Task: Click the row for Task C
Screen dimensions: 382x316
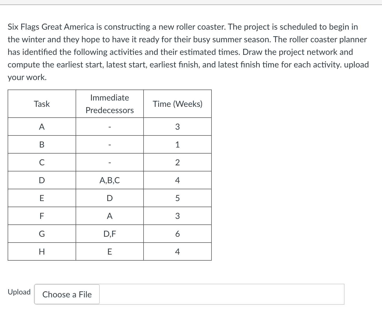Action: [x=41, y=162]
